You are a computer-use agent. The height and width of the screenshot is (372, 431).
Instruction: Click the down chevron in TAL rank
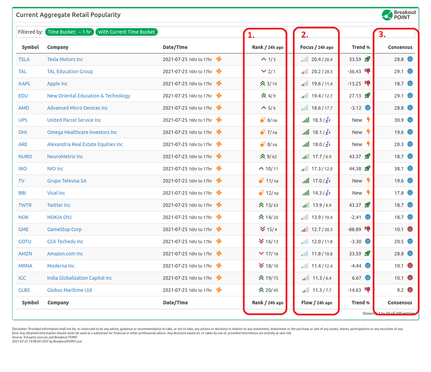[x=264, y=71]
